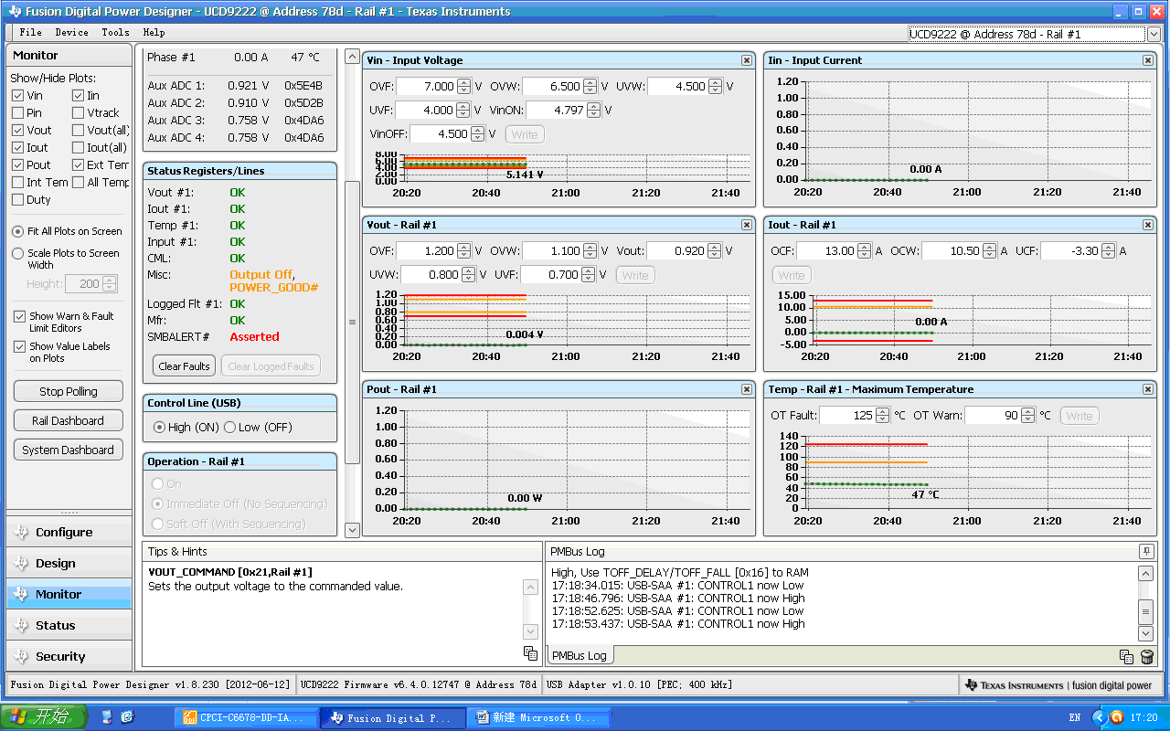Open the Configure section icon in sidebar
1170x731 pixels.
tap(21, 532)
